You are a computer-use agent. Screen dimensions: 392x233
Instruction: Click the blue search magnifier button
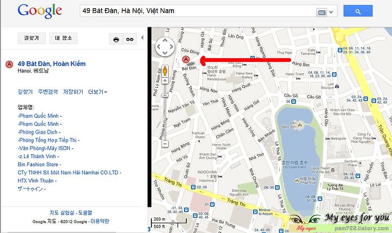pos(358,11)
